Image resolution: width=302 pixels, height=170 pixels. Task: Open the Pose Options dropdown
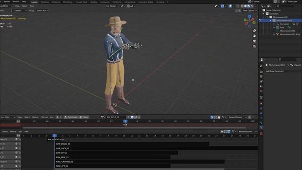(250, 10)
